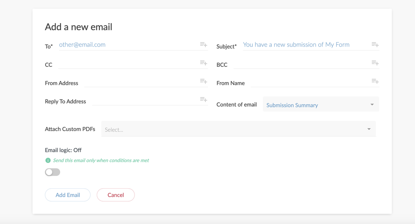Click the Cancel button
415x224 pixels.
click(x=116, y=195)
